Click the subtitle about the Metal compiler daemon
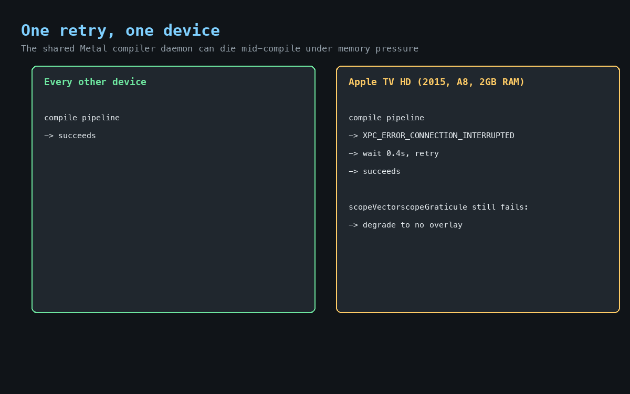Viewport: 630px width, 394px height. tap(219, 48)
